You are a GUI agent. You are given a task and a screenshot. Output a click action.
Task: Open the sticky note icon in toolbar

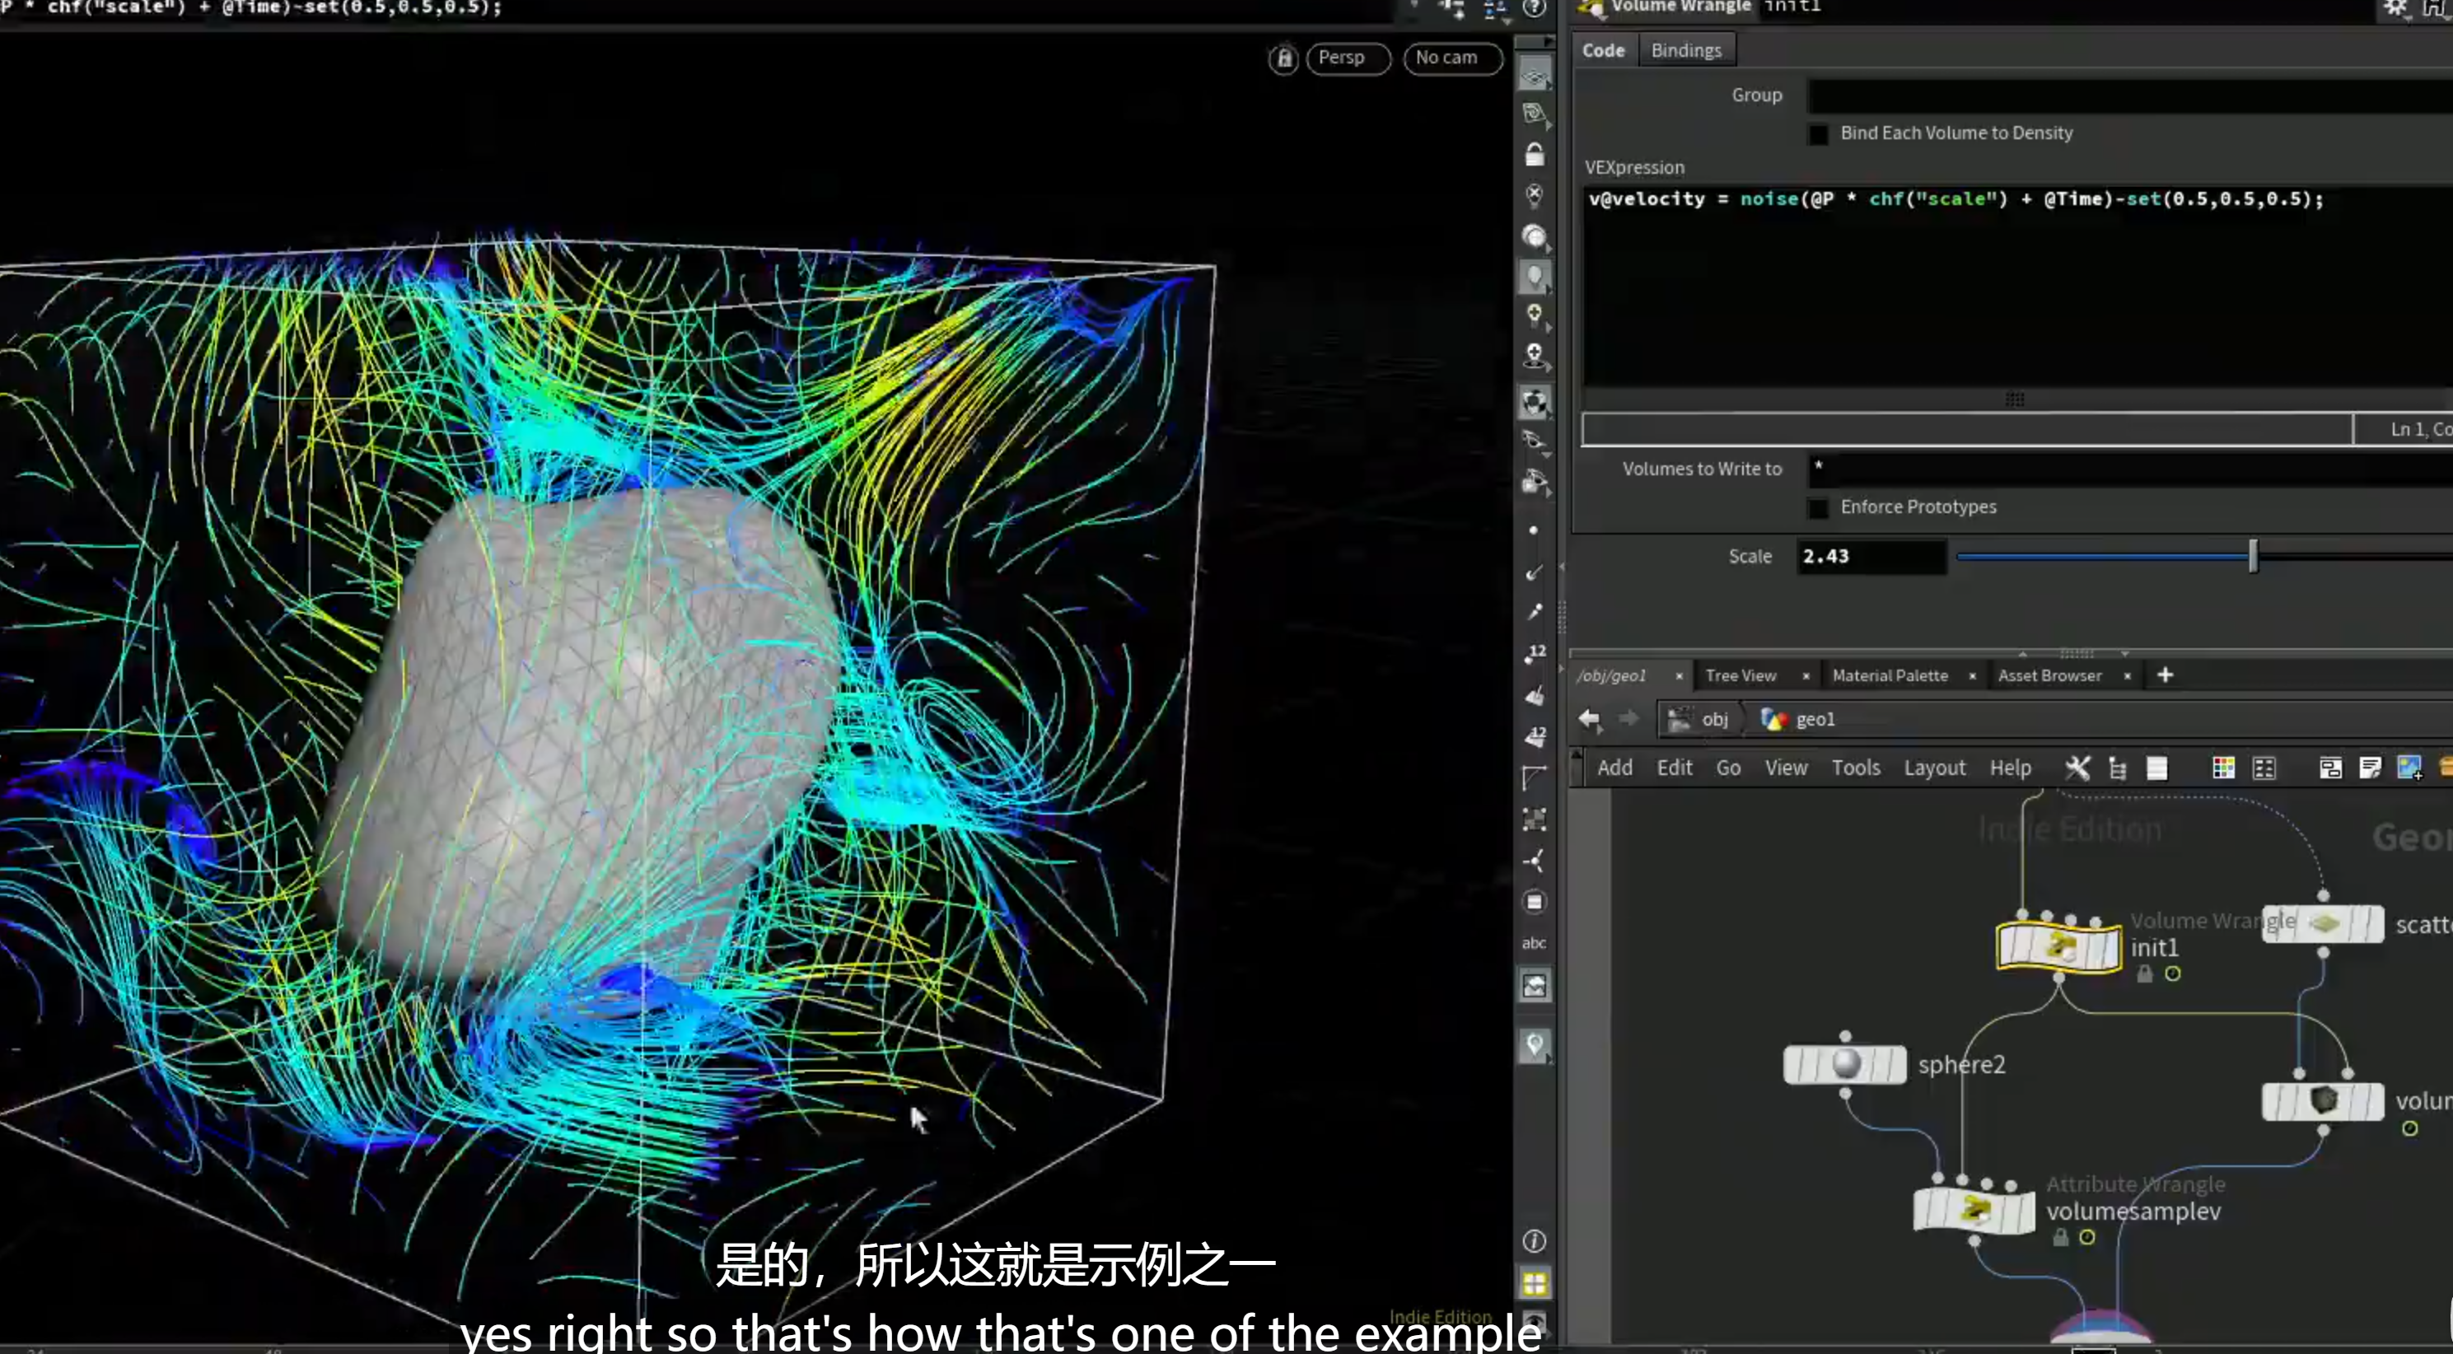[2369, 768]
